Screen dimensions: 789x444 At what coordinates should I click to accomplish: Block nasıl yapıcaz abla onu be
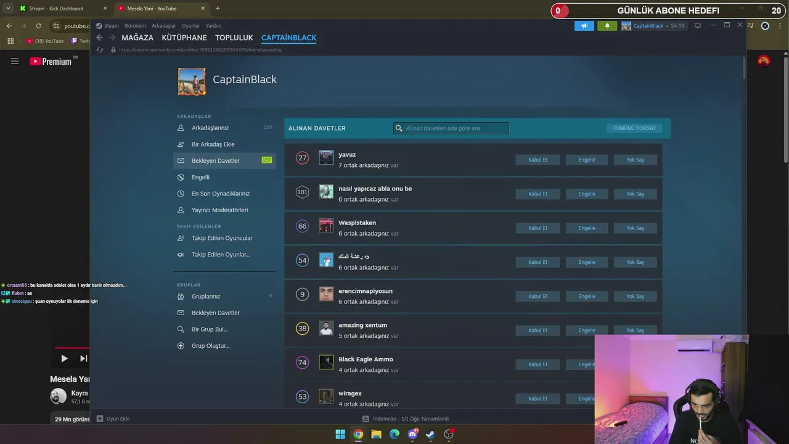(x=587, y=194)
